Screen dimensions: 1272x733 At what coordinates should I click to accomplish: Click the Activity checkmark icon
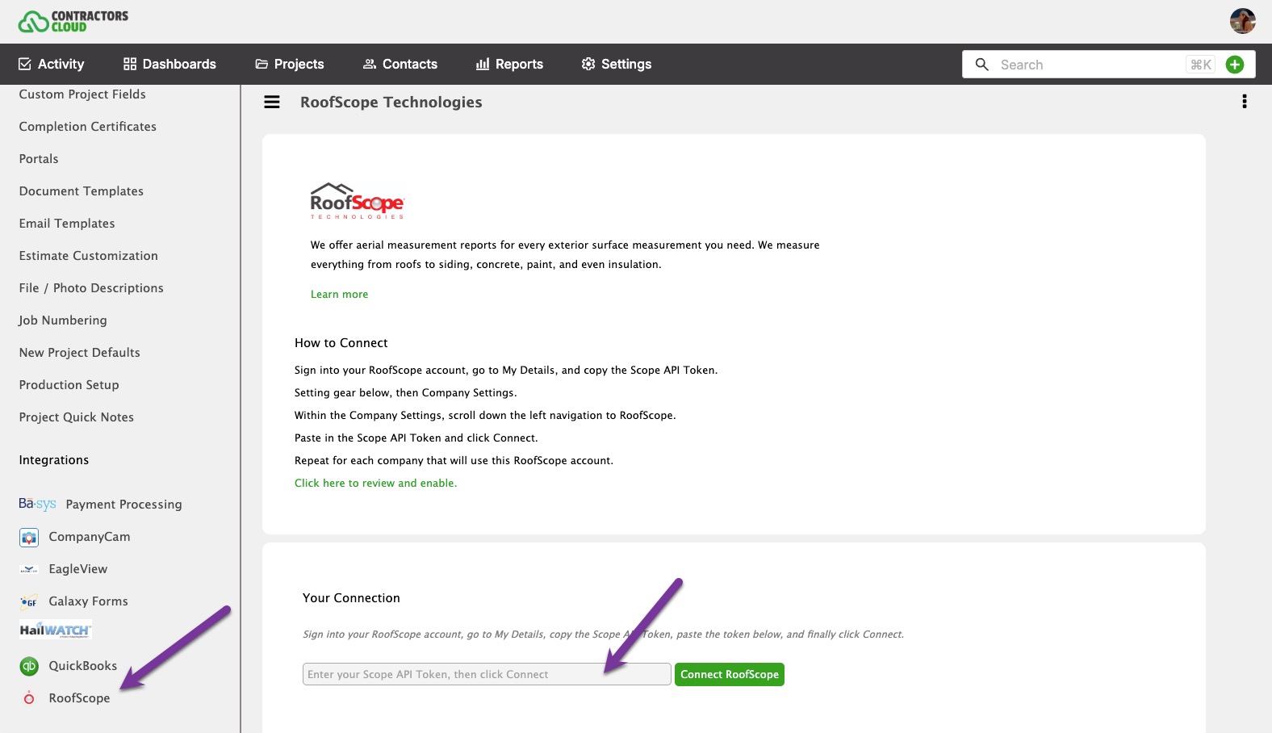point(25,64)
